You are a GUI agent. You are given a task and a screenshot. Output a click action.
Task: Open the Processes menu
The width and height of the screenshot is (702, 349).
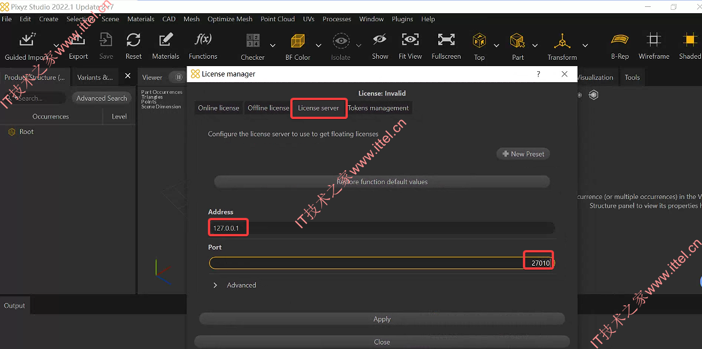(x=337, y=19)
